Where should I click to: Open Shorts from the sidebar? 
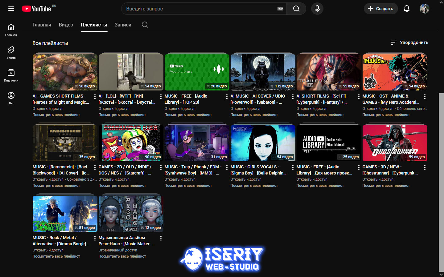pyautogui.click(x=11, y=52)
